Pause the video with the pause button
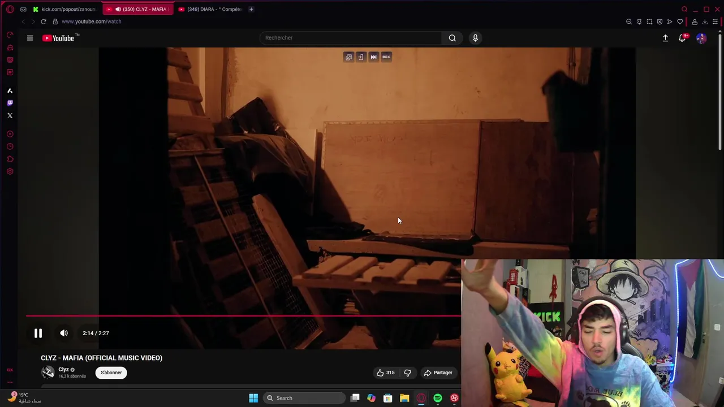Screen dimensions: 724x407 click(x=38, y=334)
